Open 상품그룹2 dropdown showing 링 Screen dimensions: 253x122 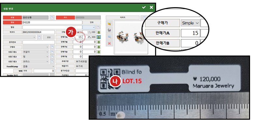coord(36,57)
